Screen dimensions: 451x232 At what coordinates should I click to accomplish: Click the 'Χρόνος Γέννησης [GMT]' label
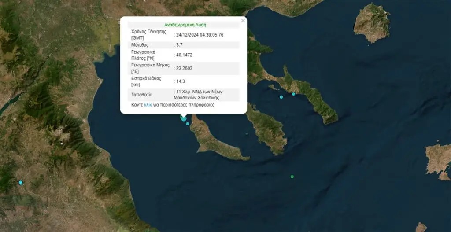click(x=148, y=34)
